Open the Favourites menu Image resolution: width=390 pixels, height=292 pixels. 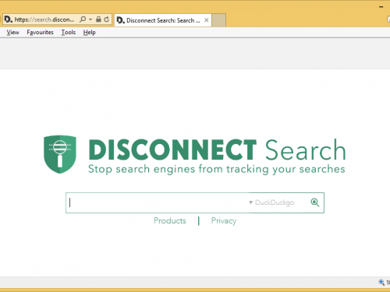(x=41, y=33)
